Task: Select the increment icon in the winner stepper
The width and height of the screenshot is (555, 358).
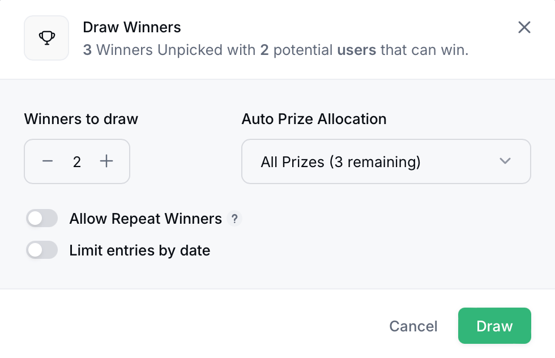Action: pyautogui.click(x=106, y=161)
